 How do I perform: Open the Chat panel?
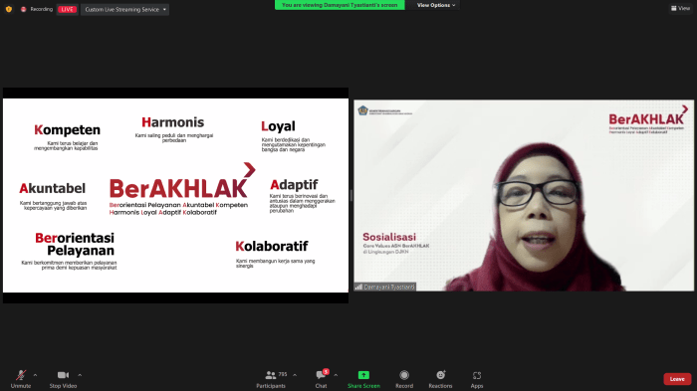pos(322,379)
